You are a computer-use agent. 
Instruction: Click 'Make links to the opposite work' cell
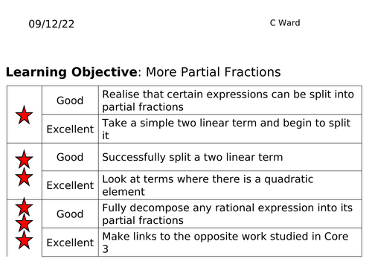tap(230, 243)
